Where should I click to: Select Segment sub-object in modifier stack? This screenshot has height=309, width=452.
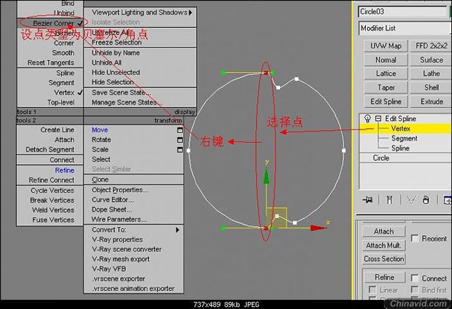(404, 138)
